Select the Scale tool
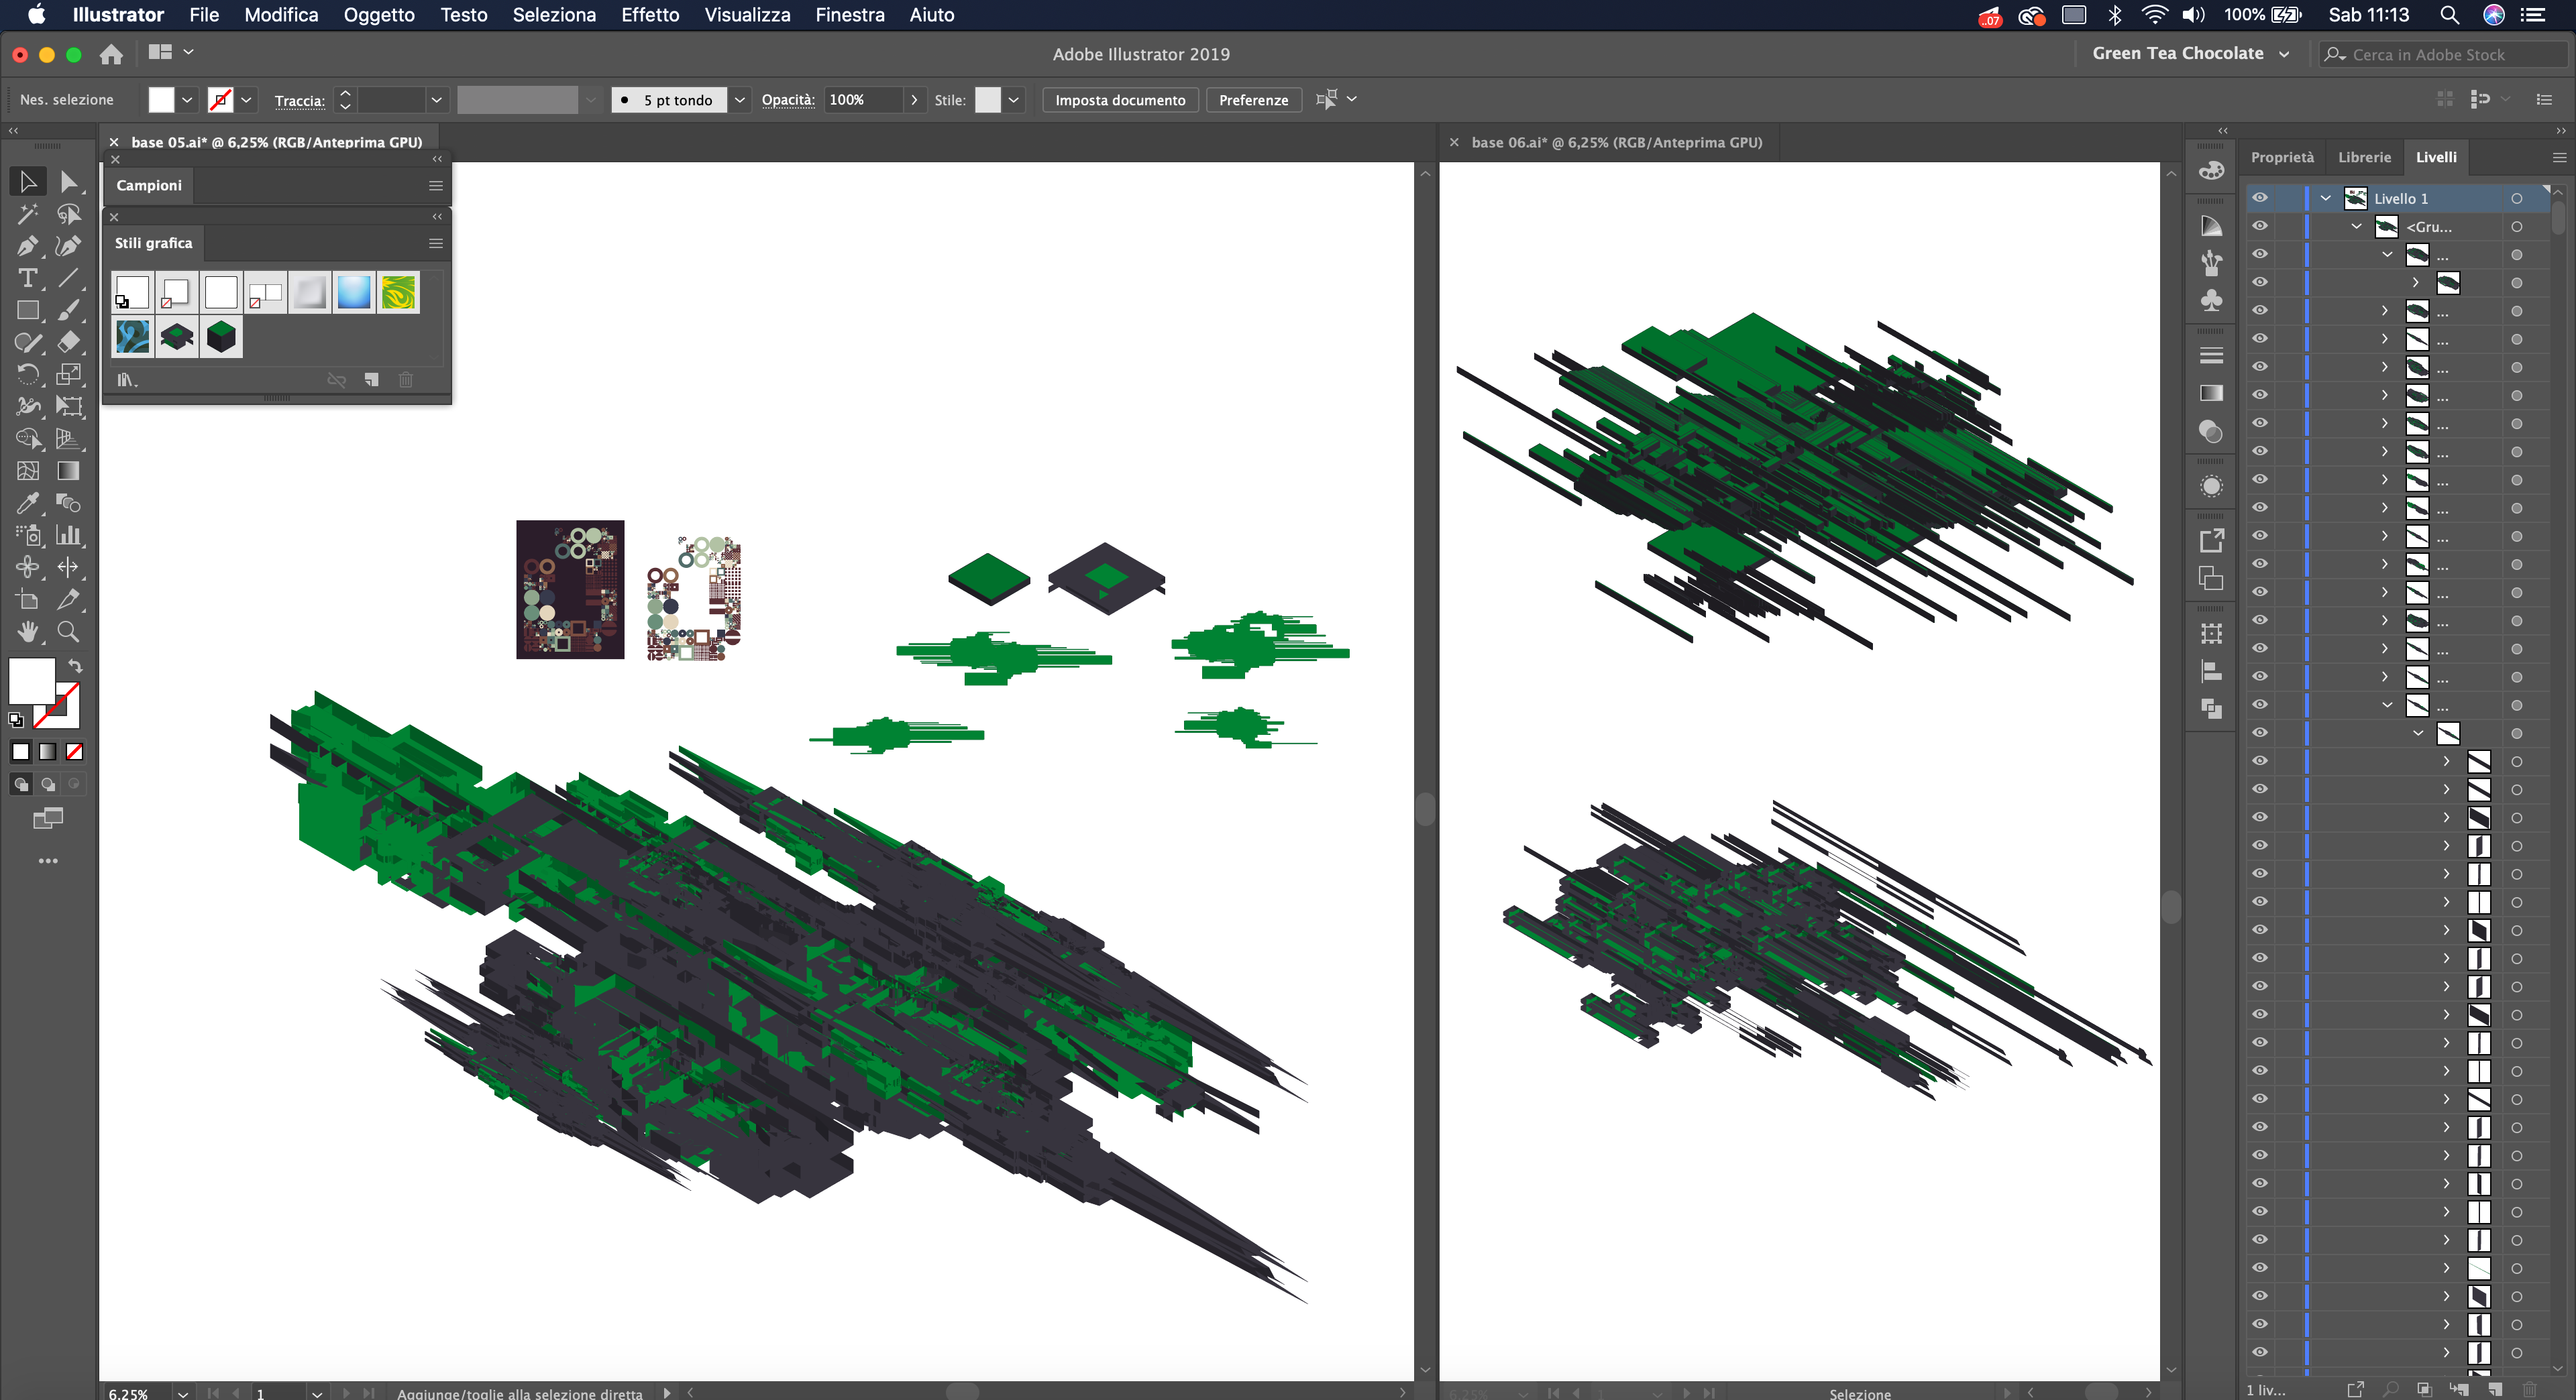Image resolution: width=2576 pixels, height=1400 pixels. [x=68, y=375]
